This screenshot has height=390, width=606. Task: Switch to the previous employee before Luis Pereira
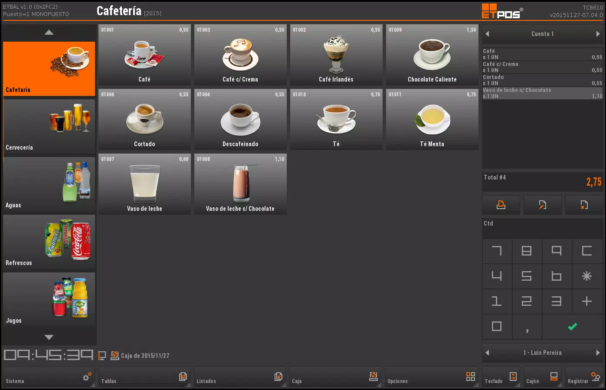487,353
